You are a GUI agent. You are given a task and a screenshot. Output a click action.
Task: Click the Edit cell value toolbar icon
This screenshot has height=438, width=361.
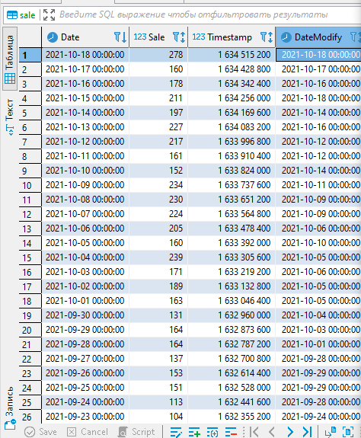[x=176, y=432]
